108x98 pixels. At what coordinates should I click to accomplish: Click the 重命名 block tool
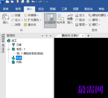[30, 25]
